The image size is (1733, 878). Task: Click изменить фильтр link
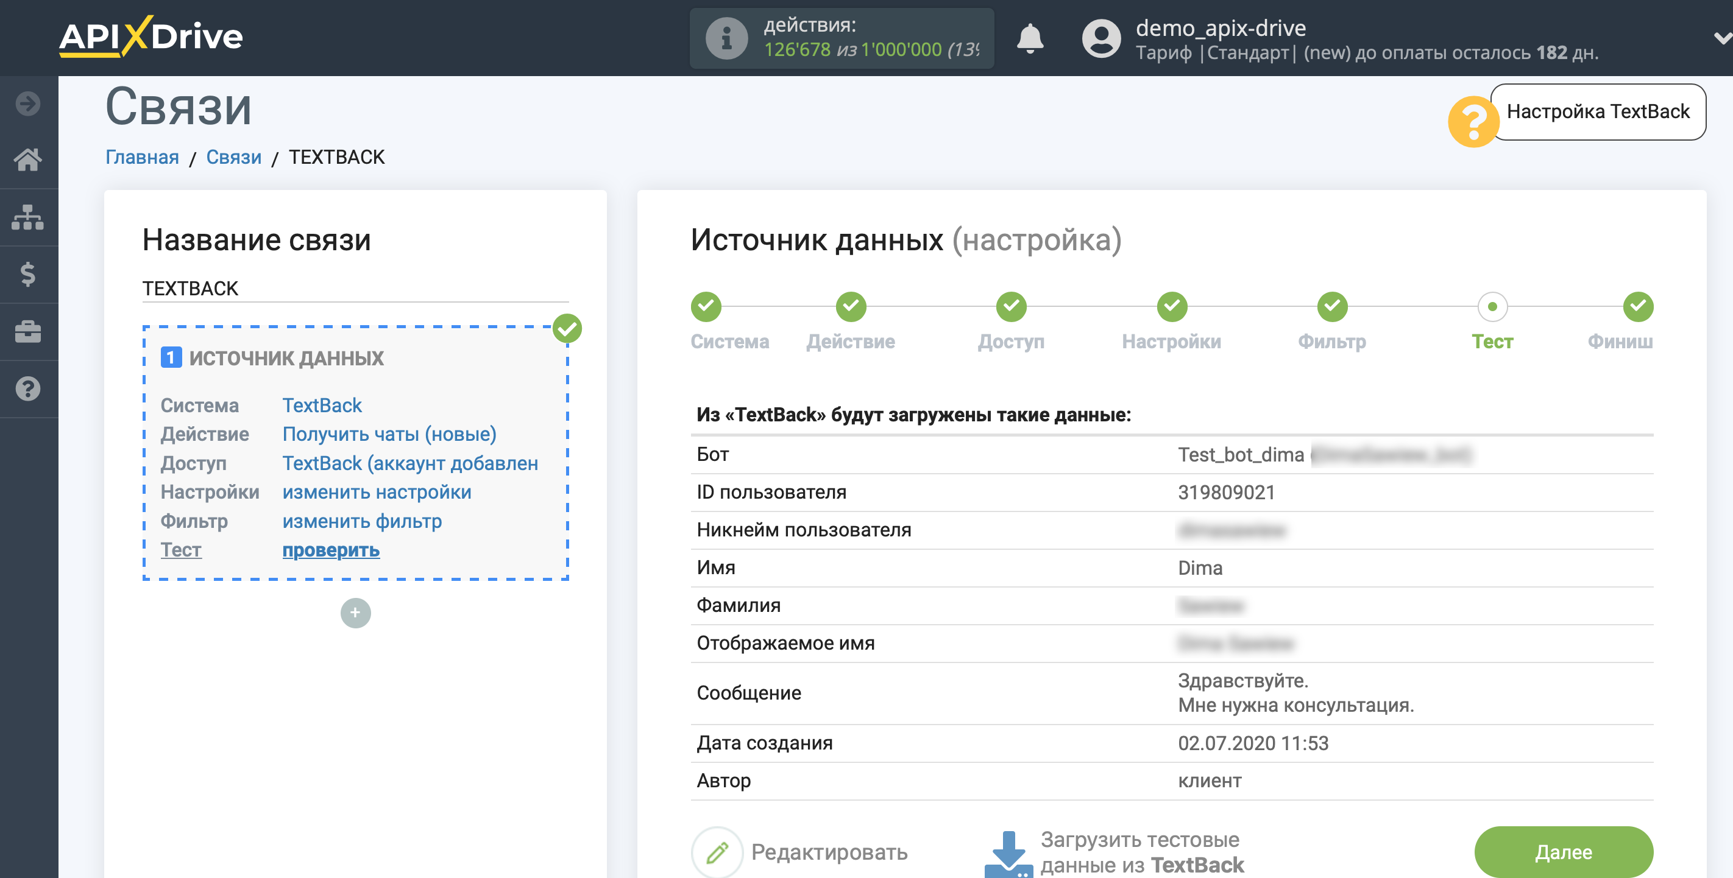click(362, 521)
